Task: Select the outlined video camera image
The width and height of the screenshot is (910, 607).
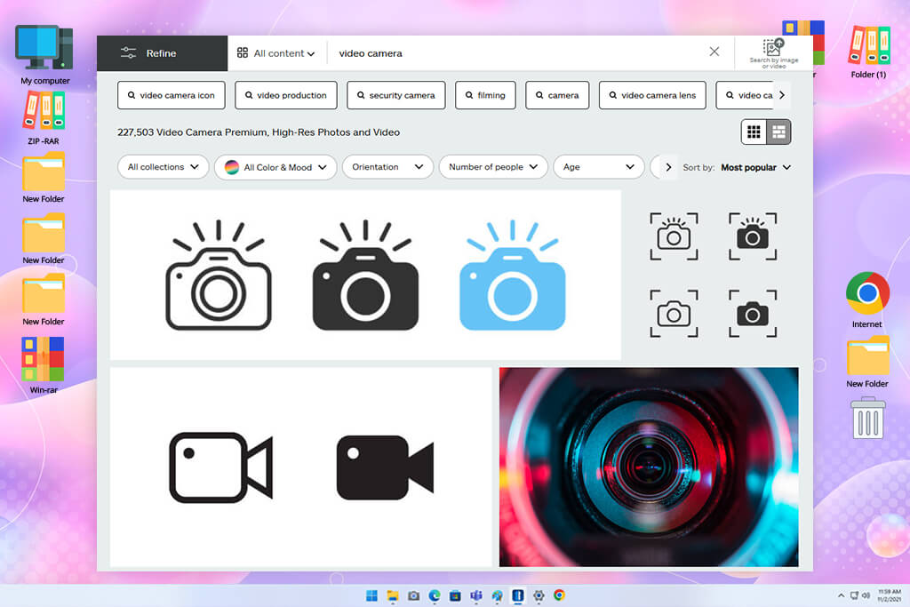Action: (221, 467)
